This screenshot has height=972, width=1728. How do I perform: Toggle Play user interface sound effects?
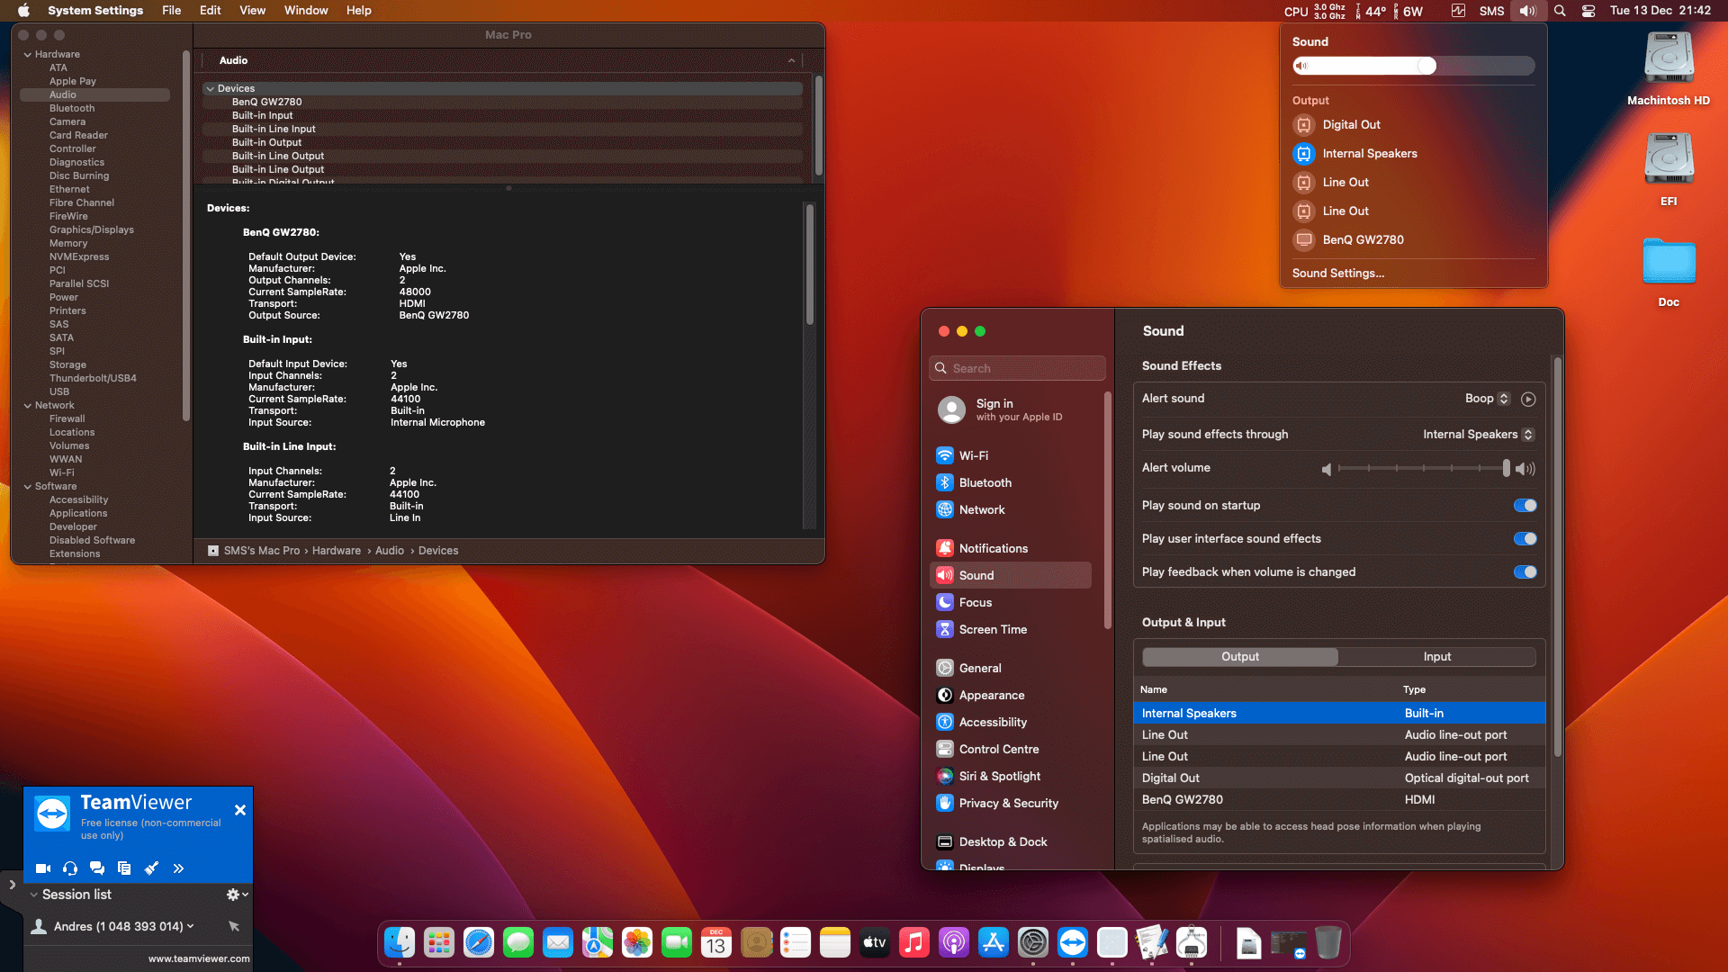(1524, 538)
